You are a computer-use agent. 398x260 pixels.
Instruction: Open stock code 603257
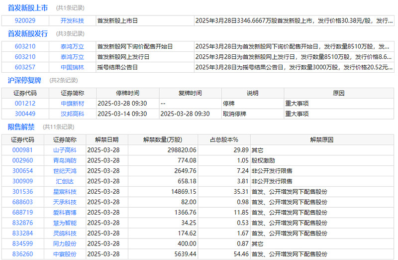point(25,67)
